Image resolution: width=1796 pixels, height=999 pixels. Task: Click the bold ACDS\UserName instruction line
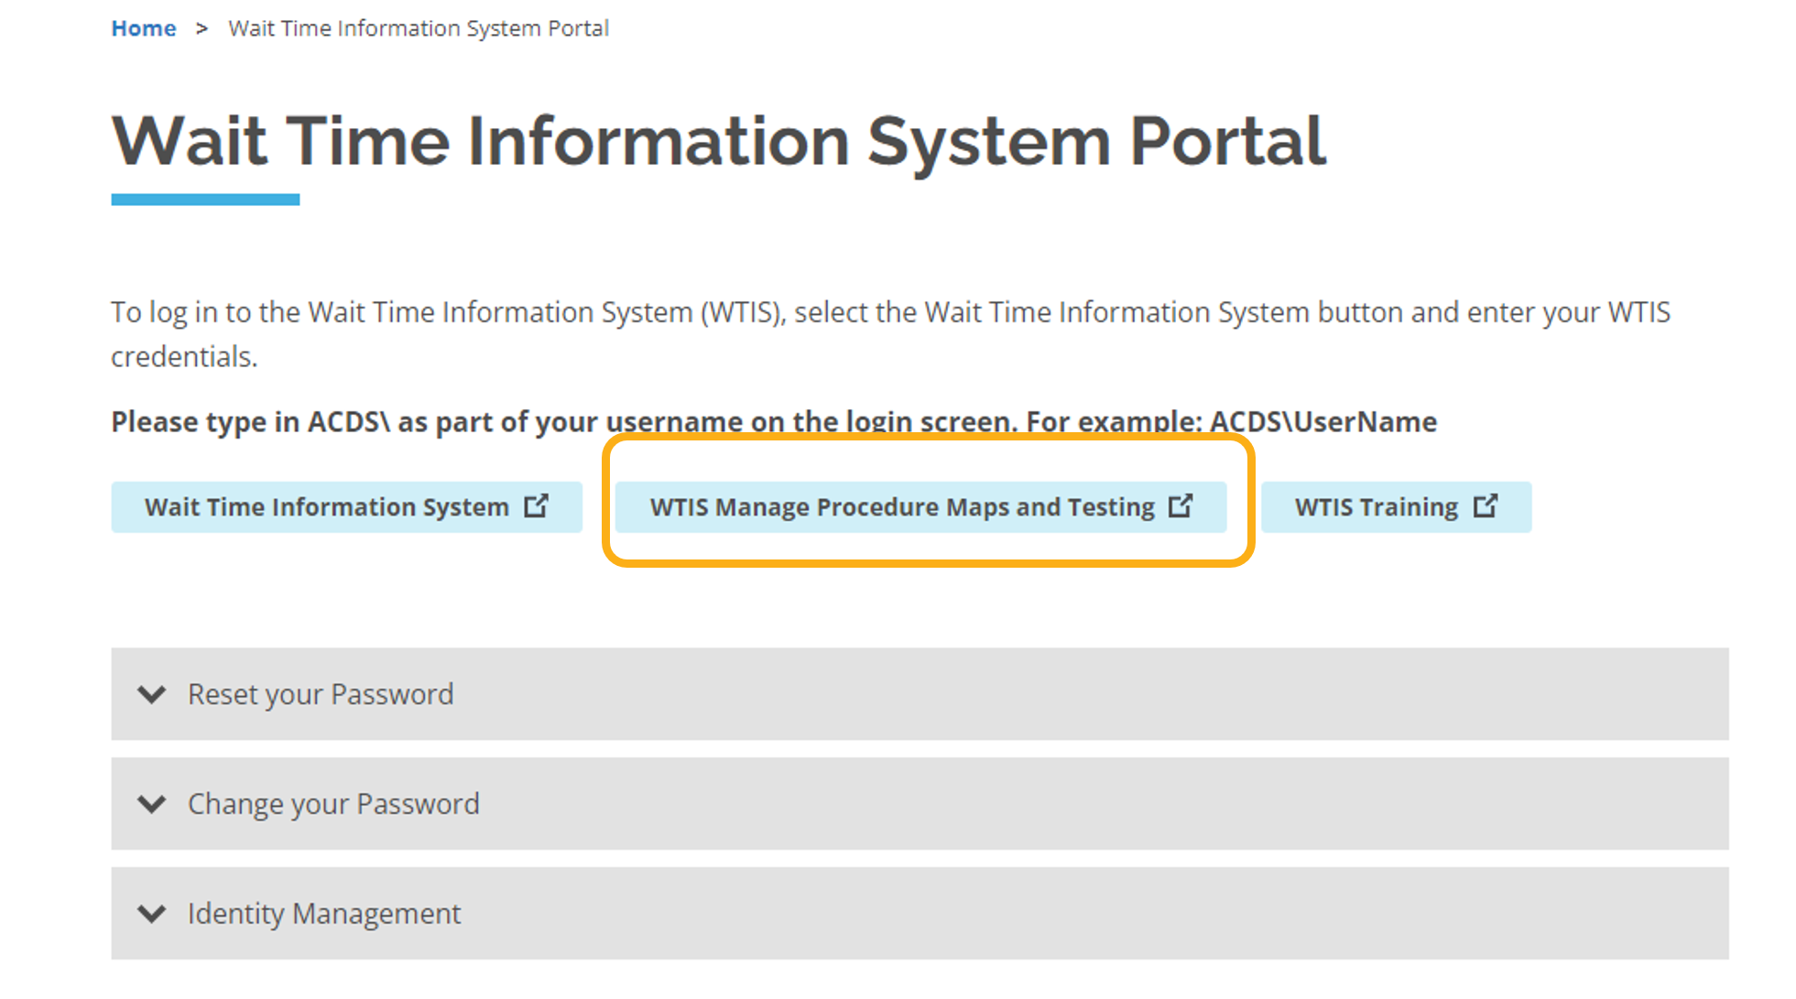coord(774,421)
